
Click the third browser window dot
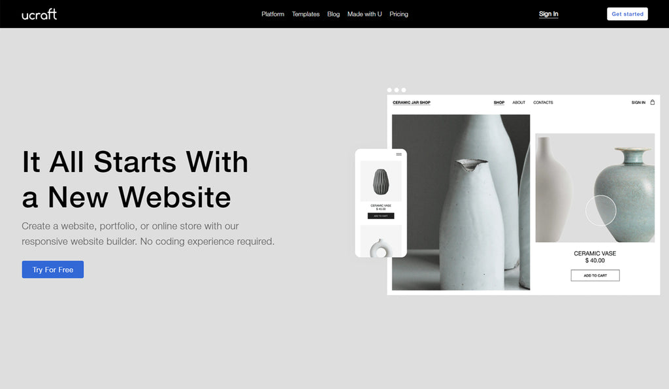(x=404, y=90)
